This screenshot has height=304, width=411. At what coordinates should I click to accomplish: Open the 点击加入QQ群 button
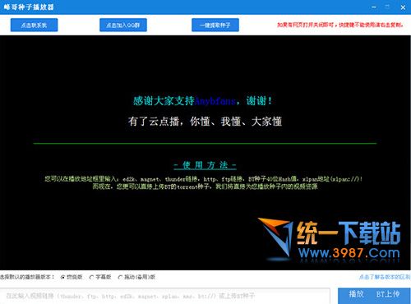123,25
